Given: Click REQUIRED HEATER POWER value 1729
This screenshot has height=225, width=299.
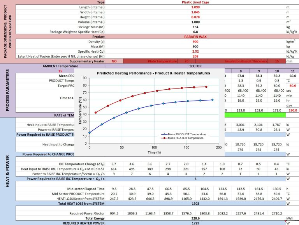Looking at the screenshot, I should (195, 223).
